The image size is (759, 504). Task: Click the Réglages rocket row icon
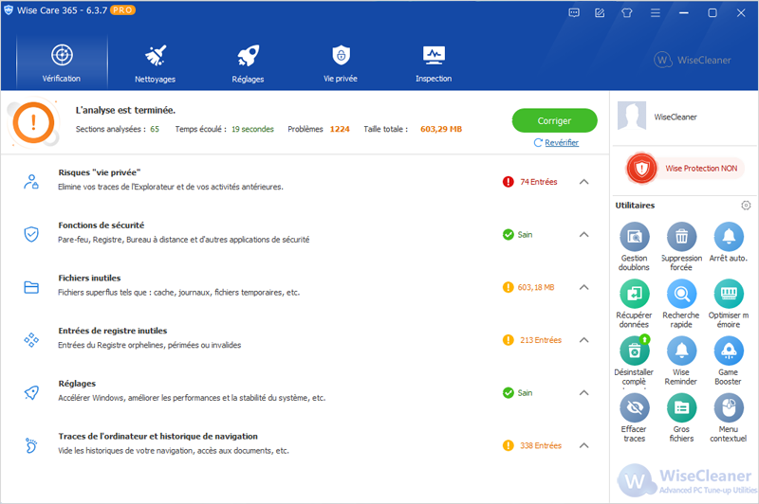pyautogui.click(x=31, y=392)
